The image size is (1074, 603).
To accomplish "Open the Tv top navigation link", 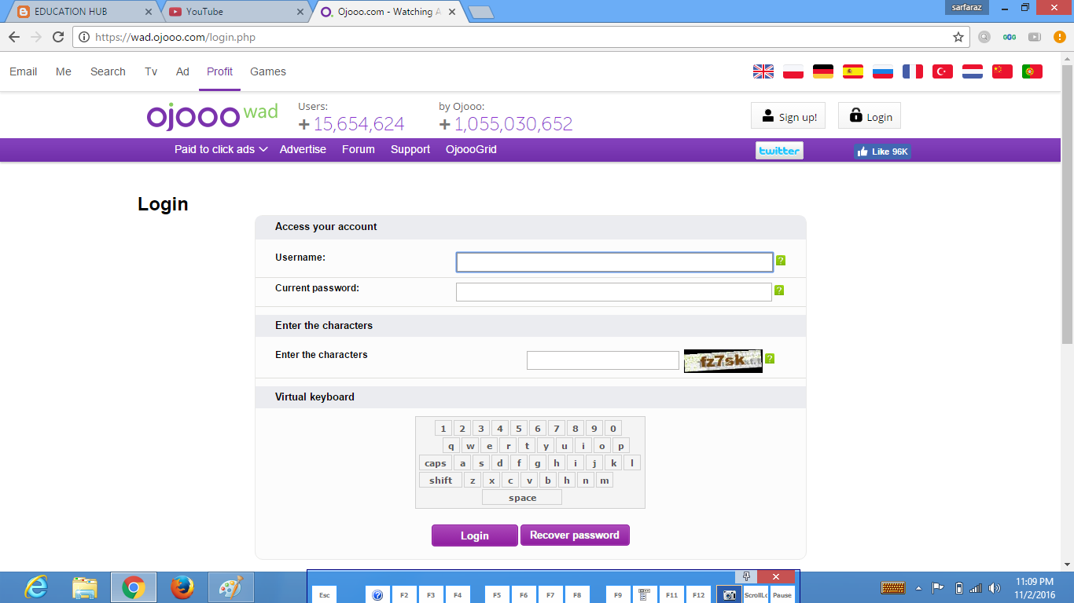I will (151, 71).
